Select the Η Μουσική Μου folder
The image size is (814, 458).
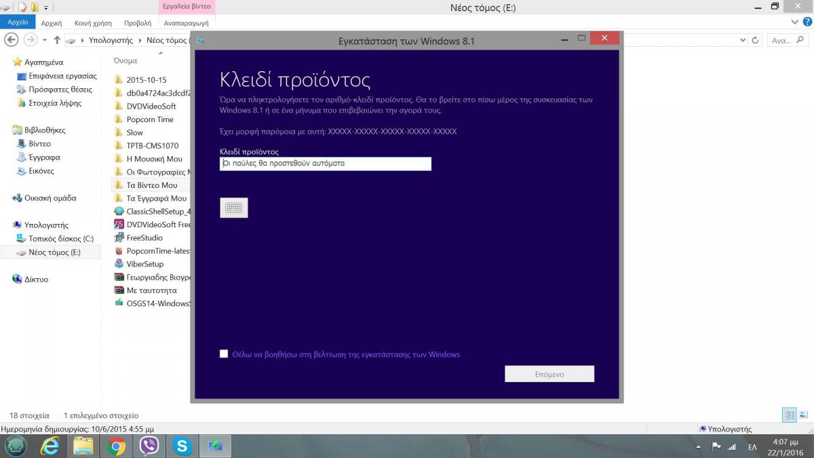(154, 158)
